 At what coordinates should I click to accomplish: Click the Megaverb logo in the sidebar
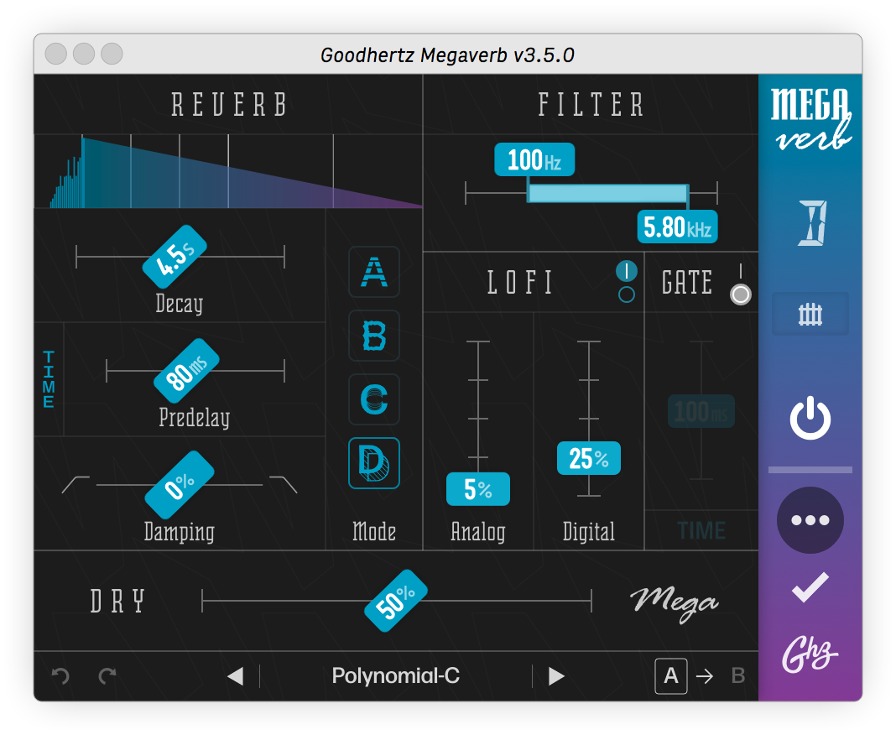click(x=810, y=119)
